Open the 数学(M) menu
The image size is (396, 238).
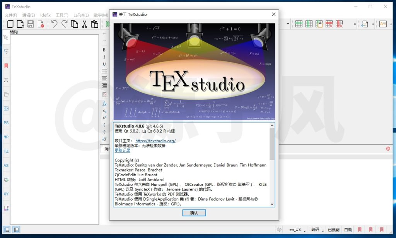[x=101, y=15]
